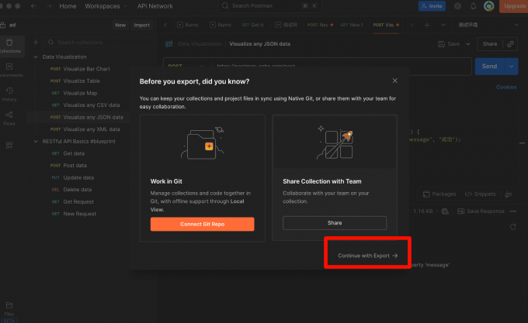Open the configure sidebar apps icon
Image resolution: width=528 pixels, height=323 pixels.
coord(9,146)
